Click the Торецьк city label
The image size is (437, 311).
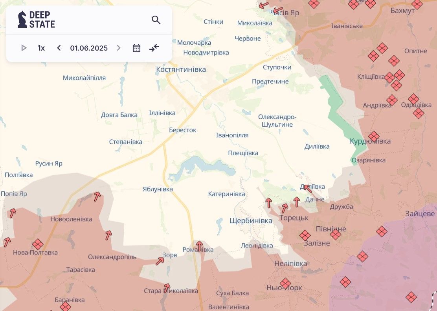pyautogui.click(x=294, y=218)
